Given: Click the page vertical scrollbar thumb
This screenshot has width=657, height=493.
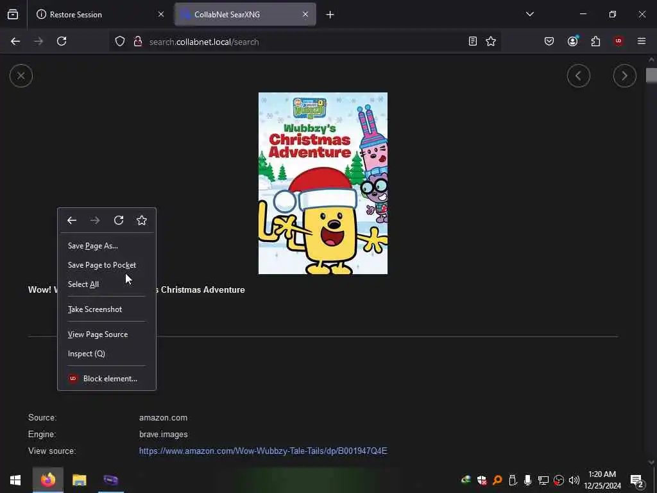Looking at the screenshot, I should pos(651,75).
